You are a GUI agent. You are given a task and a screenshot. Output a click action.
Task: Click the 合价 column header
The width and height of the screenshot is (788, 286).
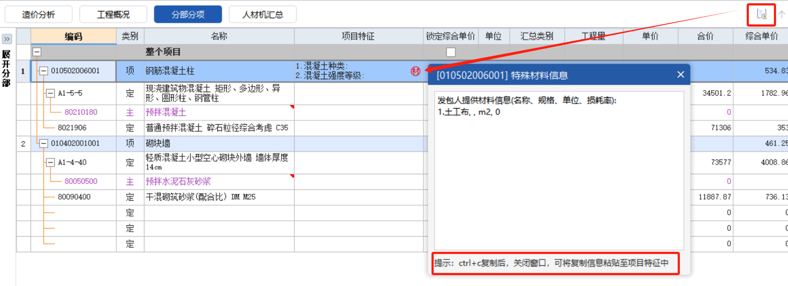705,36
